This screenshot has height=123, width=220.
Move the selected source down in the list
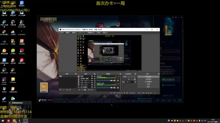92,90
